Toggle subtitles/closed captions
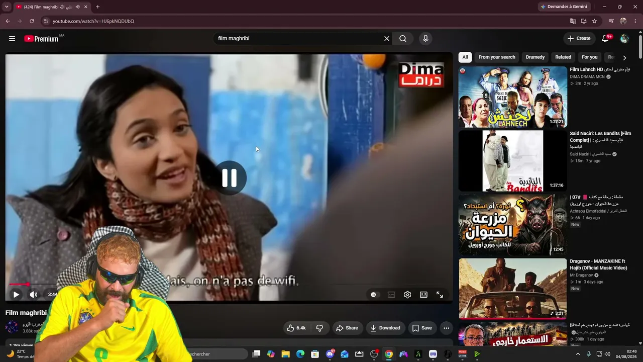 click(x=391, y=295)
